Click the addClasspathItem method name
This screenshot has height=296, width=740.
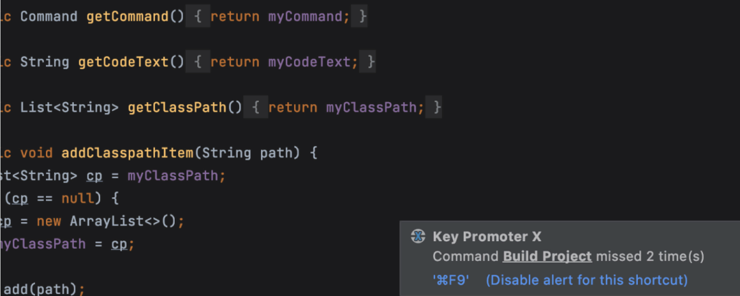pos(127,153)
